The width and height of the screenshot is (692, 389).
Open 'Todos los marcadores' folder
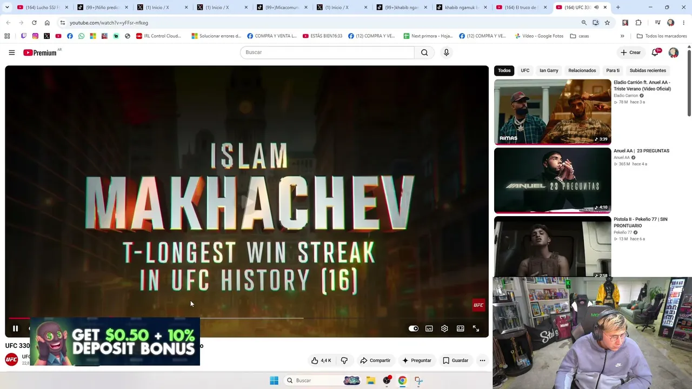tap(662, 36)
